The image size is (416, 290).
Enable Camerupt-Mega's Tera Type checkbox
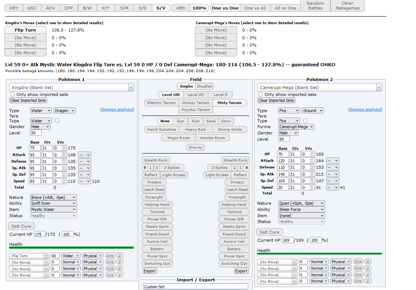(x=305, y=120)
